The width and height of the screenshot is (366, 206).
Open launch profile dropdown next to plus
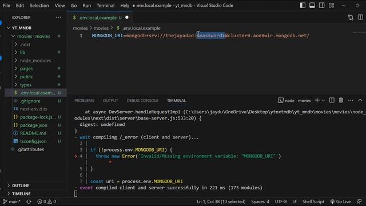click(x=323, y=101)
